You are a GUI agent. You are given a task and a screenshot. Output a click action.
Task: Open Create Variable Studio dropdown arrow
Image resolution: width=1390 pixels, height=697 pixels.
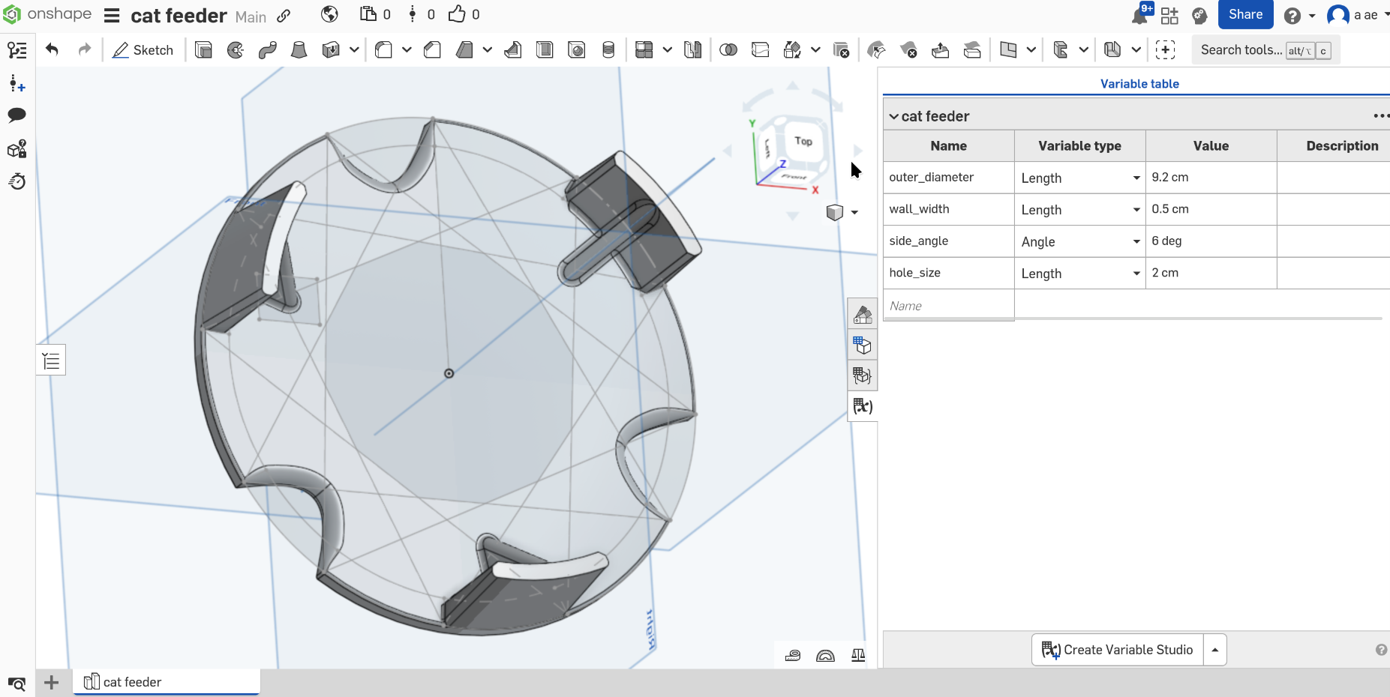click(x=1215, y=650)
